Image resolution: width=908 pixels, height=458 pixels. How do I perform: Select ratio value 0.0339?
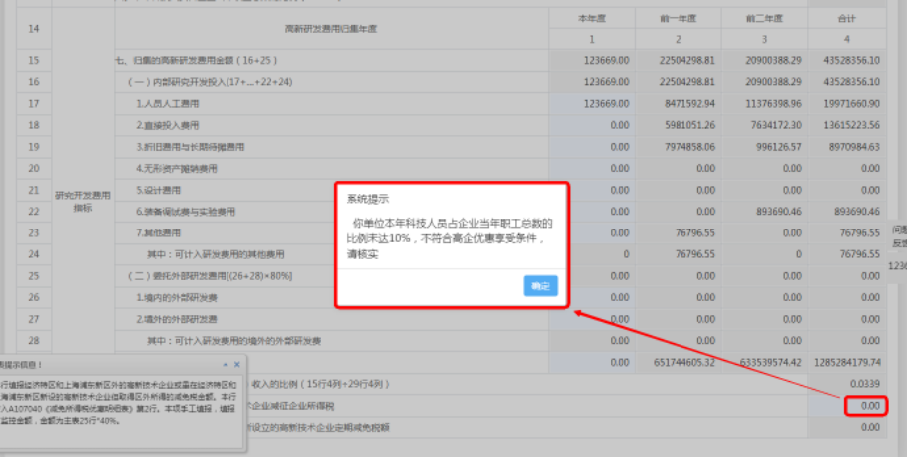tap(864, 384)
